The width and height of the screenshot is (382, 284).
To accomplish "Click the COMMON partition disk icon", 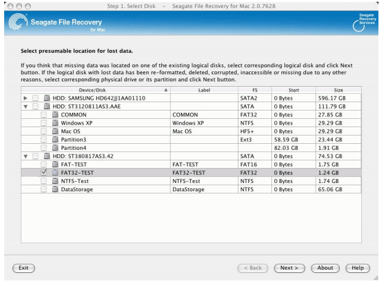I will coord(55,115).
